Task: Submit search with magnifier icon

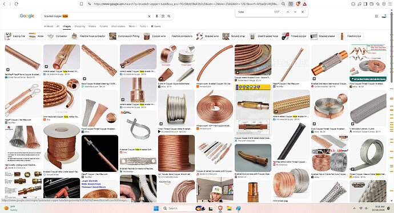Action: point(169,17)
